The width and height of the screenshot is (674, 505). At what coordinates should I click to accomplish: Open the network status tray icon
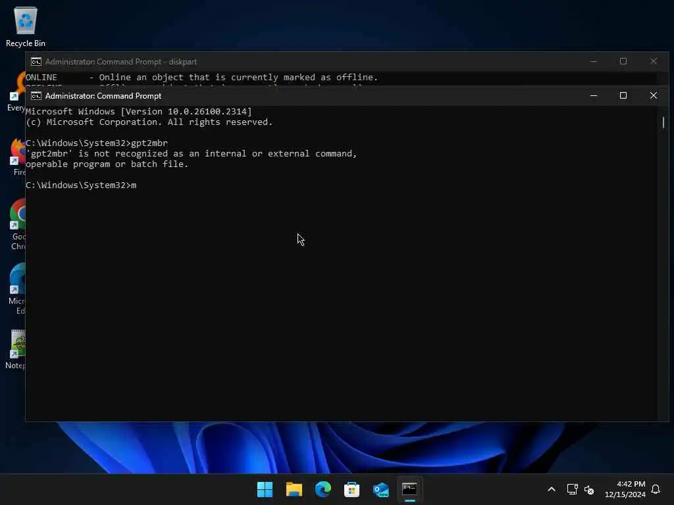coord(572,489)
